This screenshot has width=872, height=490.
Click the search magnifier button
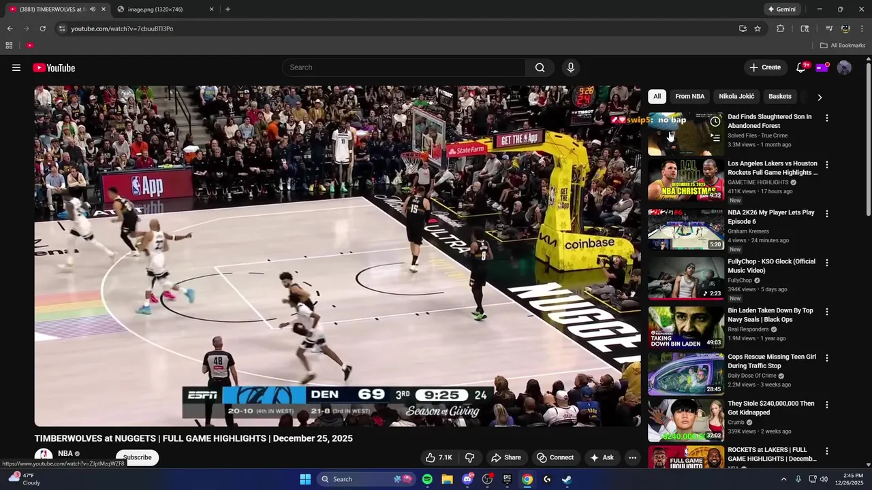[x=540, y=67]
